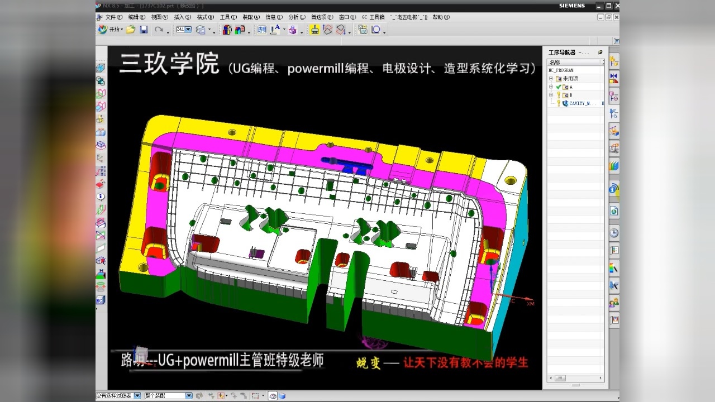Select the CAVITY_M operation row
Image resolution: width=715 pixels, height=402 pixels.
click(575, 103)
